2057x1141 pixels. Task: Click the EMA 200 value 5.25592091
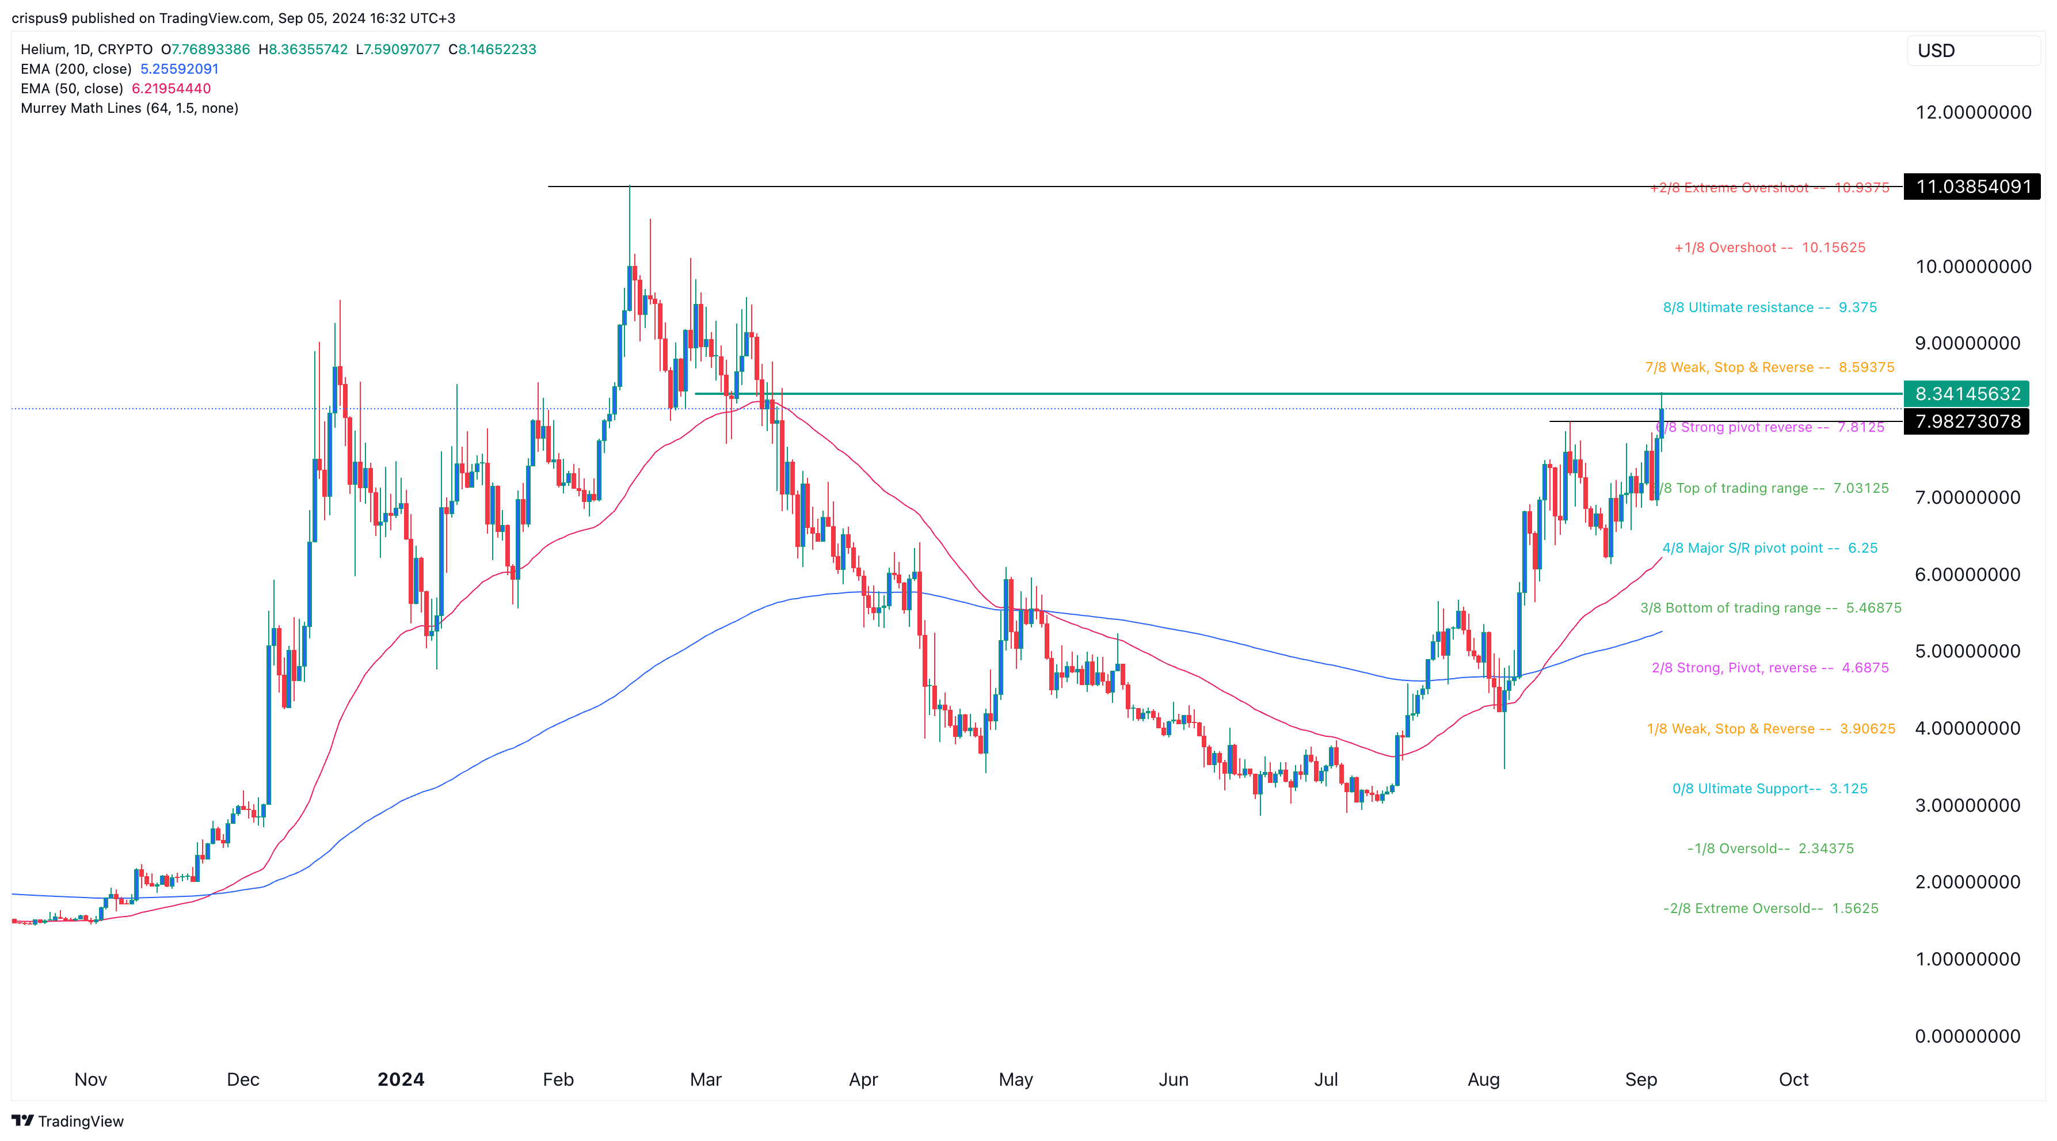tap(180, 69)
